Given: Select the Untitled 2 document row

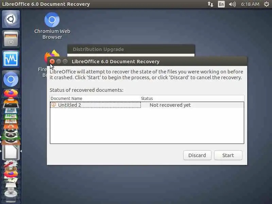Looking at the screenshot, I should click(147, 105).
